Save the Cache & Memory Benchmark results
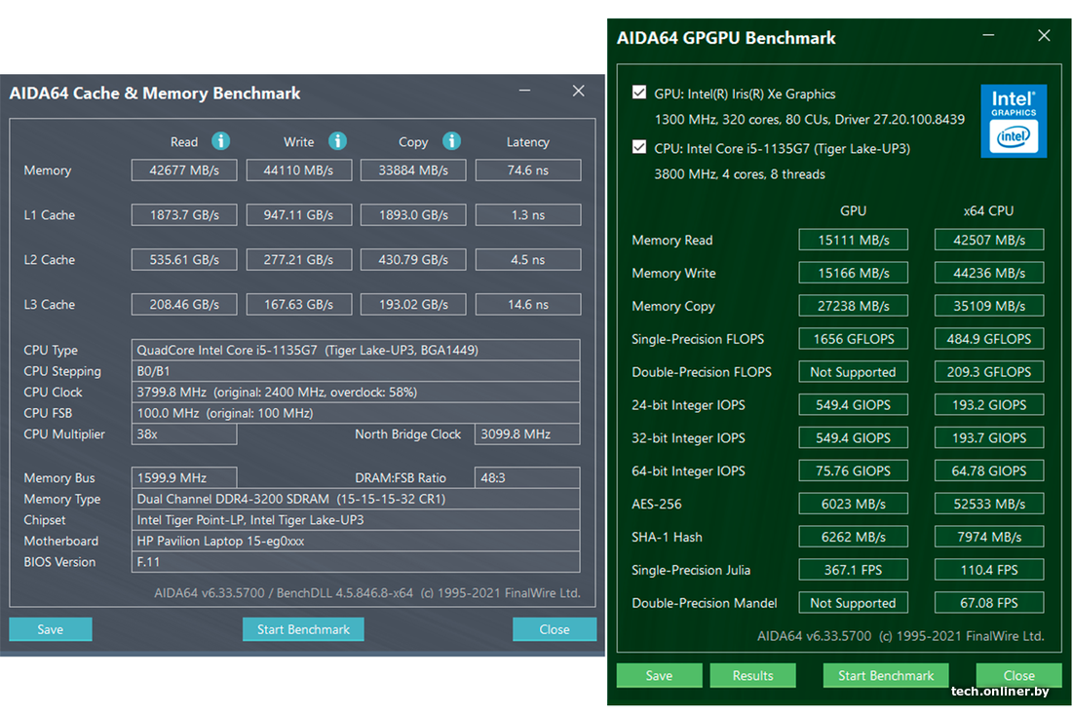This screenshot has width=1072, height=714. [51, 629]
